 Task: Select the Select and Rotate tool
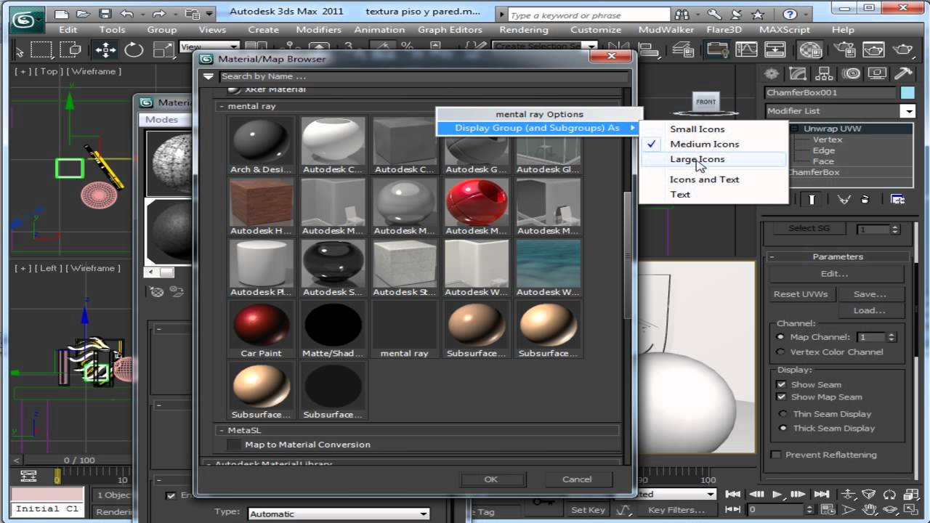[x=134, y=49]
